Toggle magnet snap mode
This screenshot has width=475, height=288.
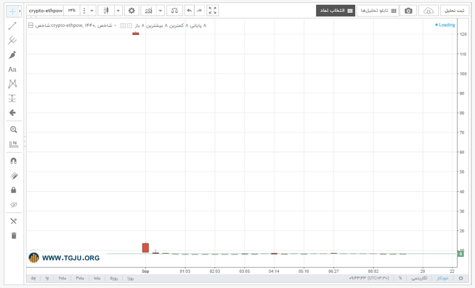pos(14,161)
